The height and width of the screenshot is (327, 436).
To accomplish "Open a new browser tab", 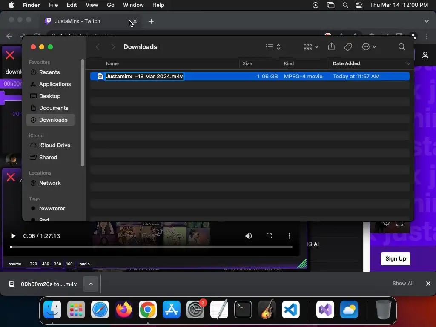I will 151,21.
